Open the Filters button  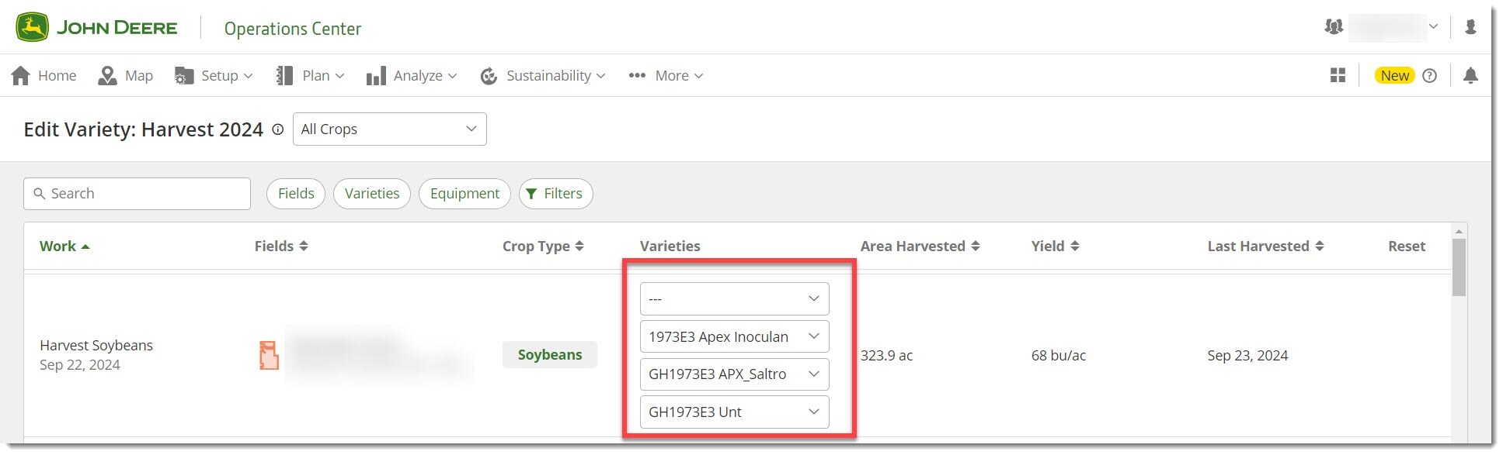coord(555,194)
